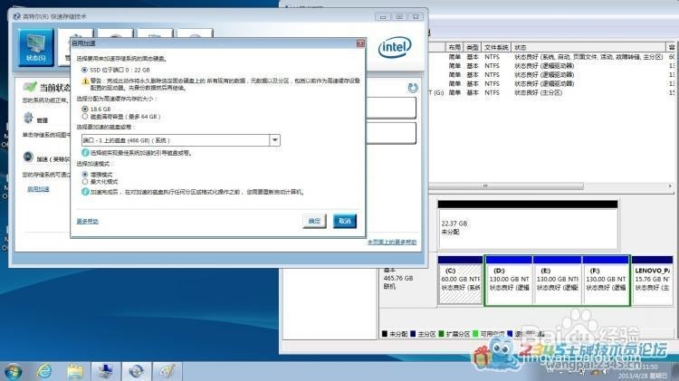679x381 pixels.
Task: Choose the 18.6 GB cache size radio
Action: tap(85, 110)
